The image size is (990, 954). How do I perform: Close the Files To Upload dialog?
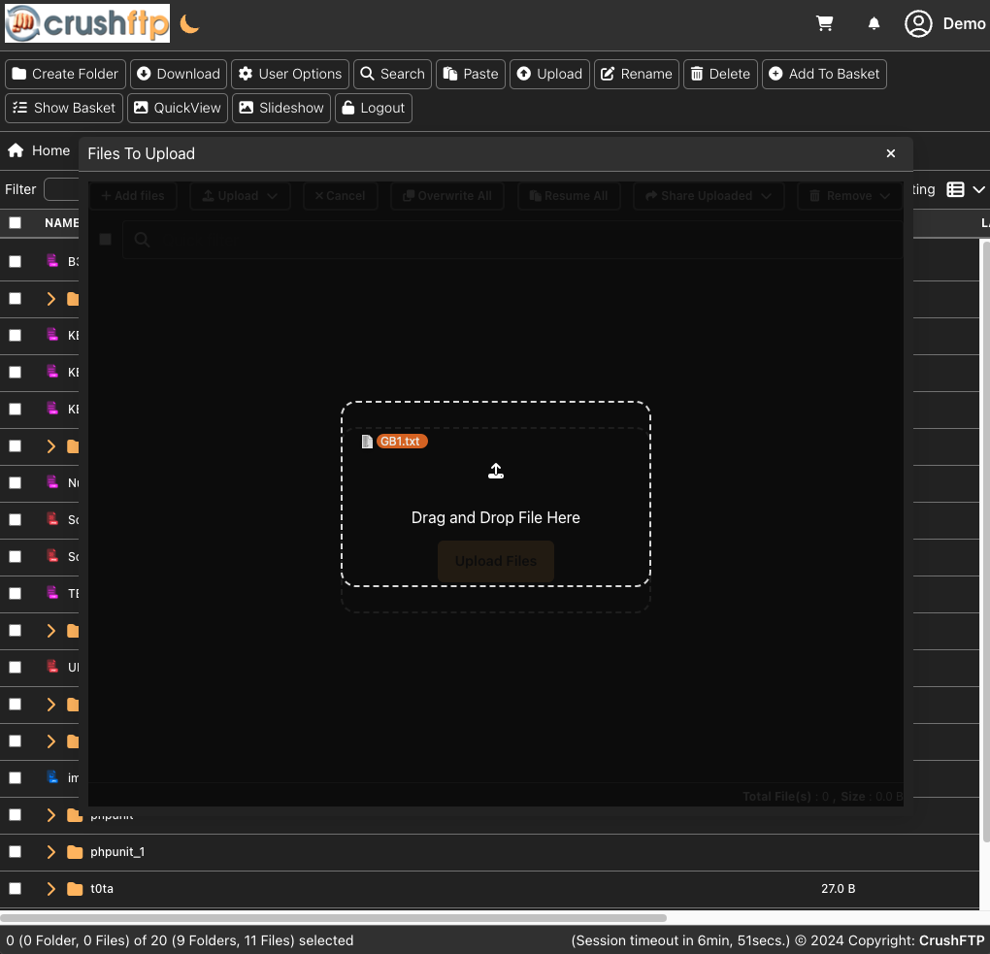coord(891,153)
